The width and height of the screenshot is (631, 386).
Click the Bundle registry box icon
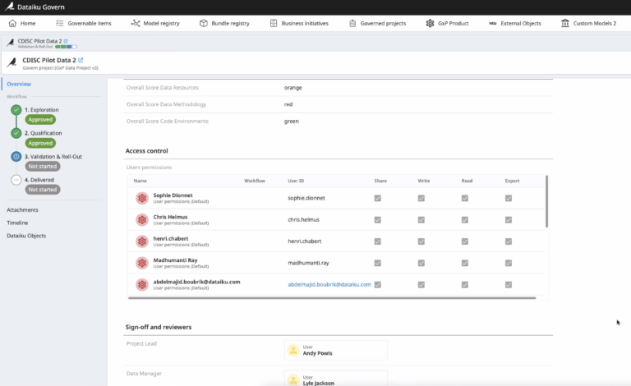204,23
